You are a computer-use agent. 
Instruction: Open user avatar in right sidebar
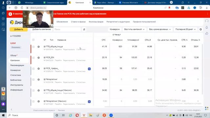pyautogui.click(x=207, y=21)
